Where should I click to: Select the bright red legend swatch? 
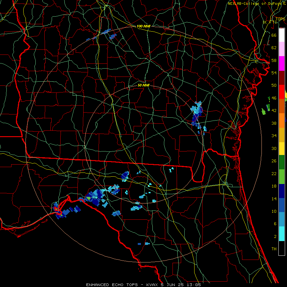pos(282,92)
